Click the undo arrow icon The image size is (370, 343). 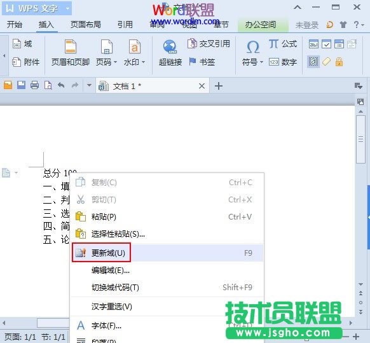tap(61, 85)
